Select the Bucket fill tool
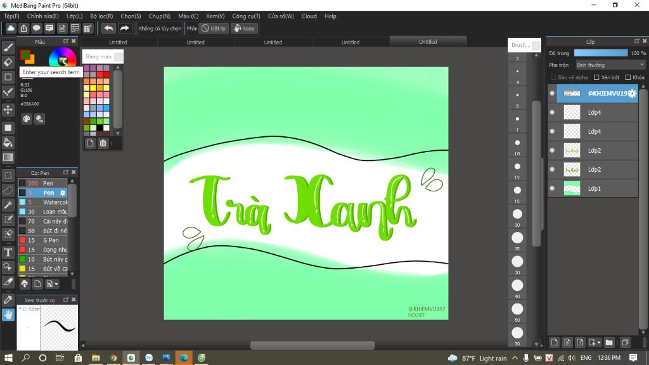This screenshot has height=365, width=649. tap(8, 143)
